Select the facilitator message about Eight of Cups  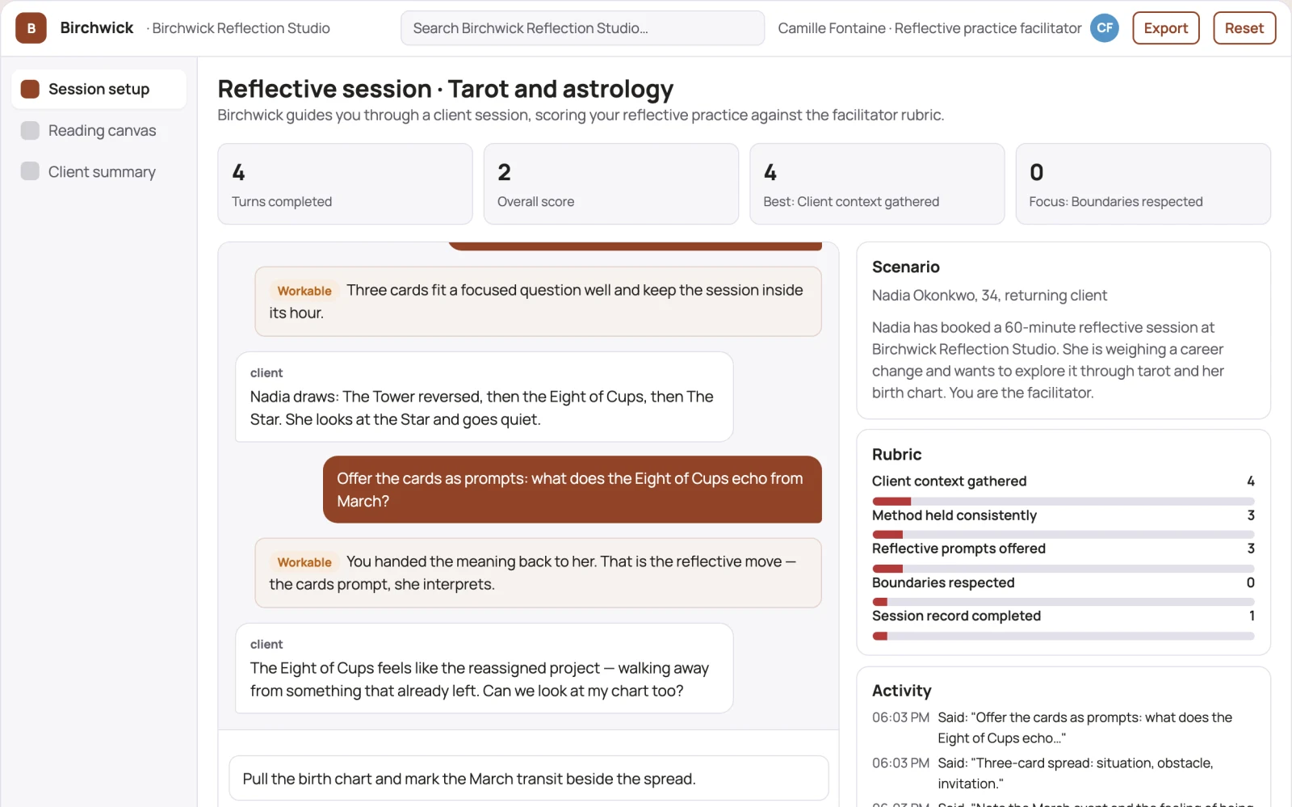(x=573, y=490)
